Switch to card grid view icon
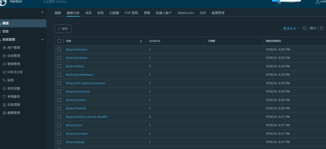 (x=311, y=28)
